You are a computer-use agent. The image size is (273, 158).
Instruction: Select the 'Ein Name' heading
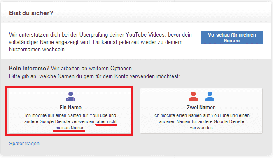coord(70,108)
